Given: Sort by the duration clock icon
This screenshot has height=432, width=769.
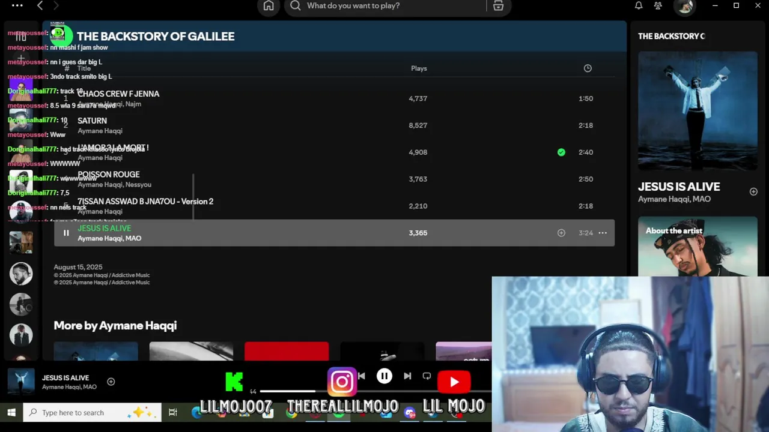Looking at the screenshot, I should pyautogui.click(x=588, y=68).
